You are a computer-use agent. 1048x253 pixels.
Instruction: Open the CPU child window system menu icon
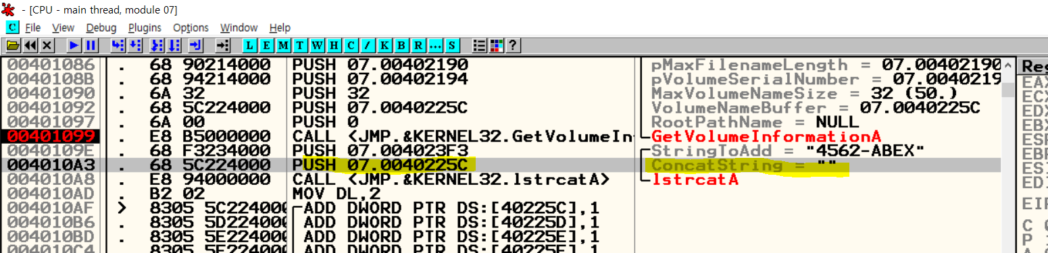tap(12, 28)
